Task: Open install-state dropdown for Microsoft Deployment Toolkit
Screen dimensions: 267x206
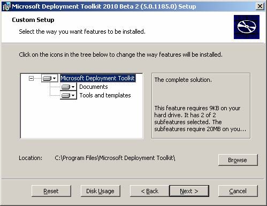Action: point(50,78)
